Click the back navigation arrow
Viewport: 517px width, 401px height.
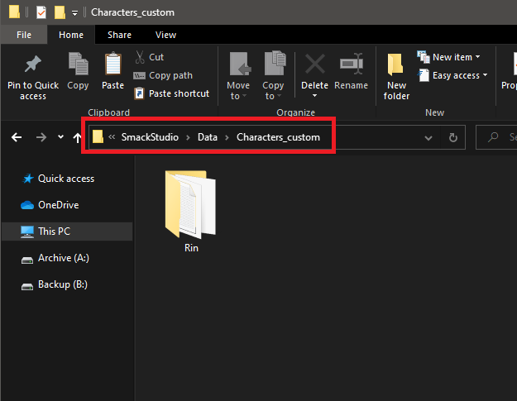click(17, 137)
